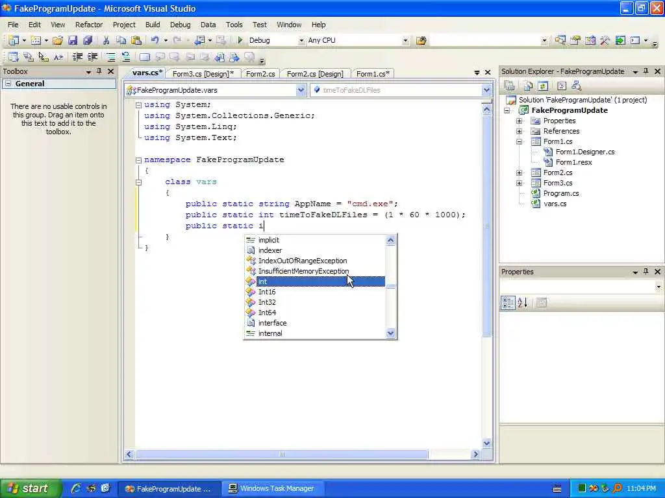Switch to the Form1.cs* tab
The height and width of the screenshot is (498, 665).
373,74
